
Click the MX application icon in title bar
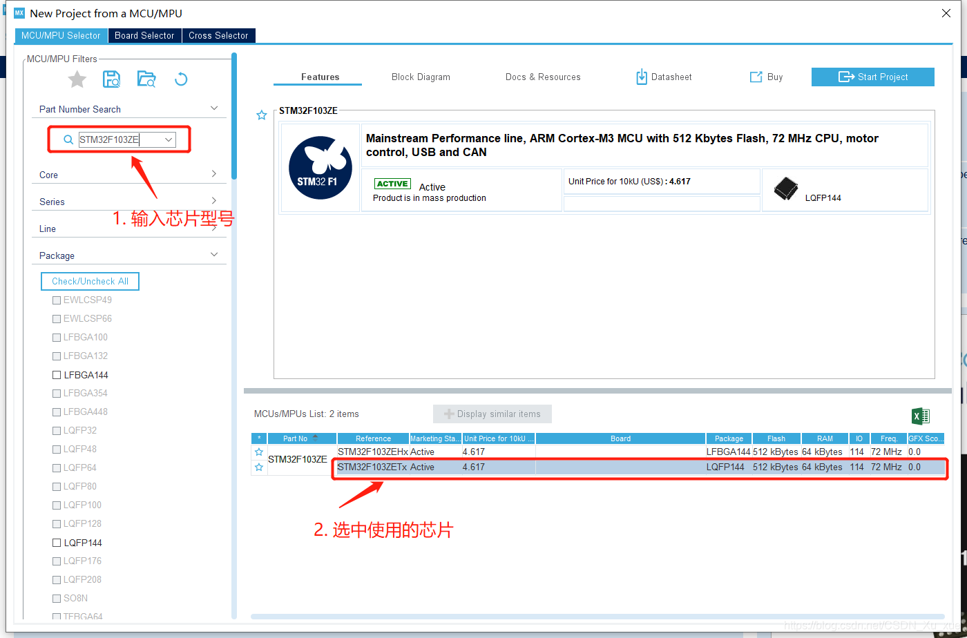[x=19, y=13]
